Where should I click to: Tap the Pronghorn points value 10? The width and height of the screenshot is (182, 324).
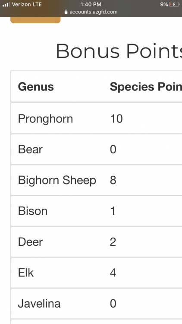click(116, 119)
